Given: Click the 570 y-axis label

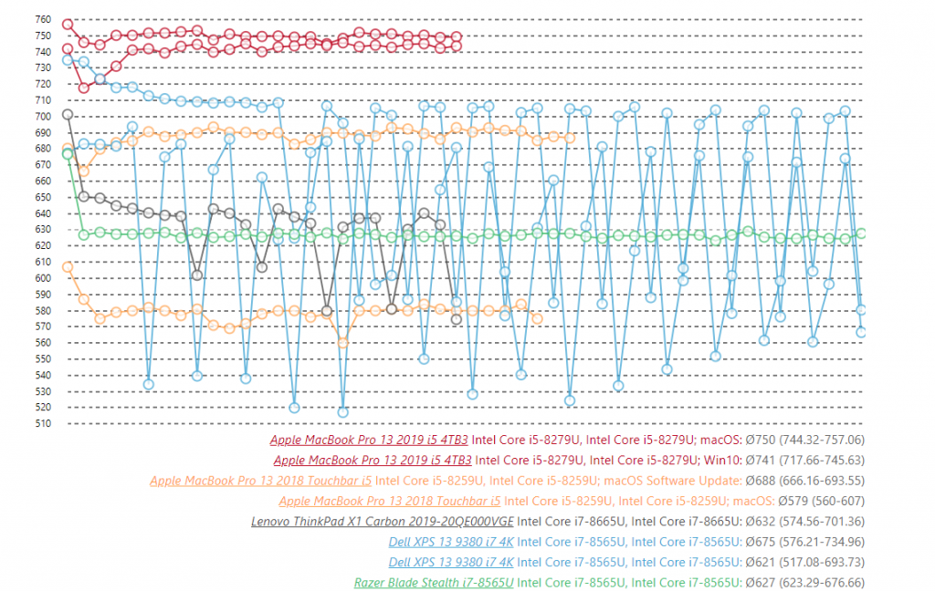Looking at the screenshot, I should 43,327.
